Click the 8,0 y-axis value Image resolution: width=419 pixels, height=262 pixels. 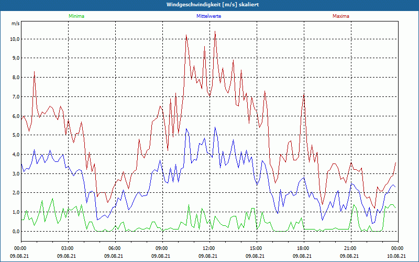[x=16, y=78]
